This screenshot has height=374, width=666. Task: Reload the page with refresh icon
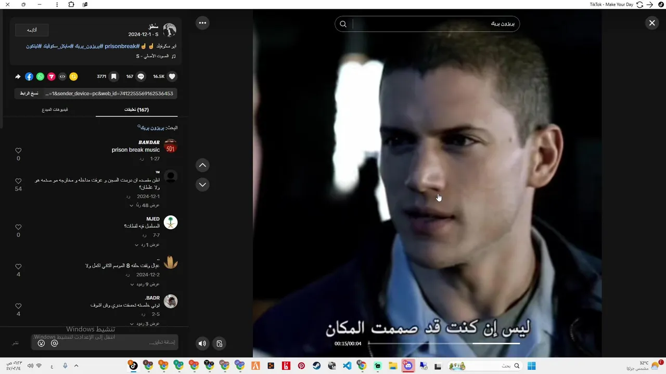pos(639,4)
